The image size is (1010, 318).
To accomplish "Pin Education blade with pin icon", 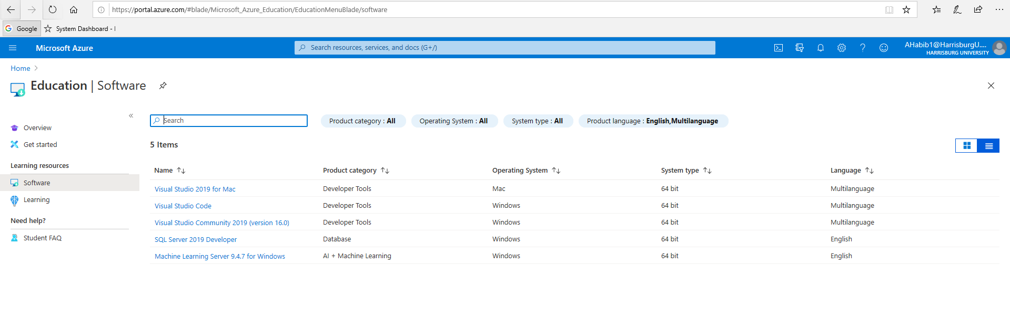I will pyautogui.click(x=163, y=86).
